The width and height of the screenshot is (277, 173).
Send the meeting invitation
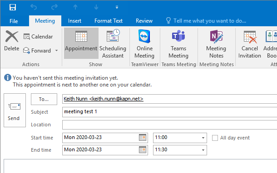(x=15, y=111)
